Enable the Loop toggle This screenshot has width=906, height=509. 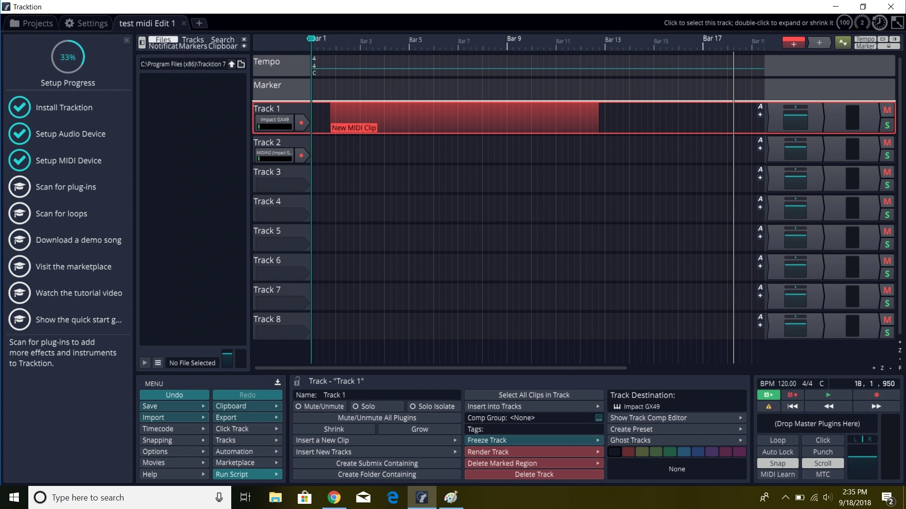tap(777, 440)
